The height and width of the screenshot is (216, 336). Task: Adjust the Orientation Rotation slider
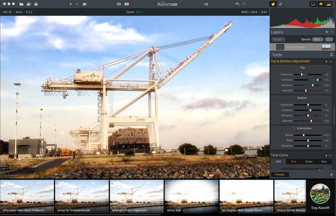308,146
